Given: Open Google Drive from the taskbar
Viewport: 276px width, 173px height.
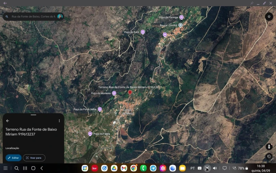Looking at the screenshot, I should pos(114,168).
